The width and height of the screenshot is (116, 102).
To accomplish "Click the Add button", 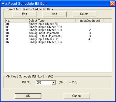I will pos(54,14).
